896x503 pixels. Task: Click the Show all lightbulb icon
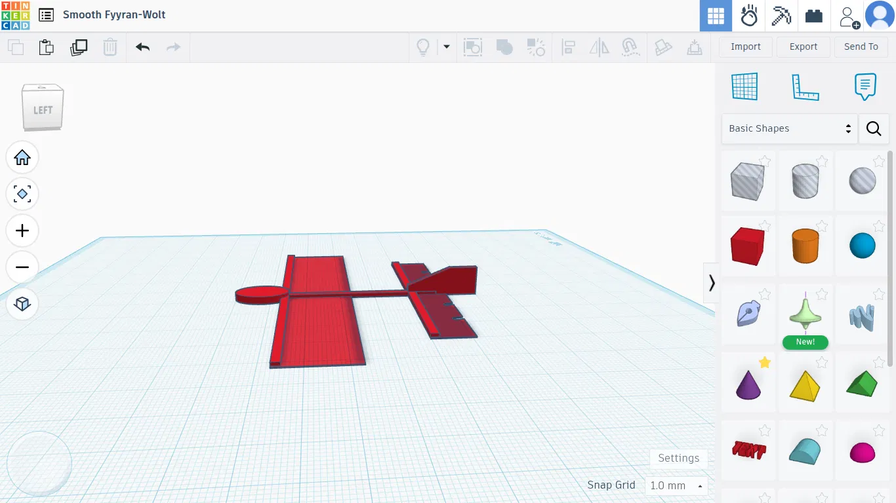pyautogui.click(x=423, y=47)
